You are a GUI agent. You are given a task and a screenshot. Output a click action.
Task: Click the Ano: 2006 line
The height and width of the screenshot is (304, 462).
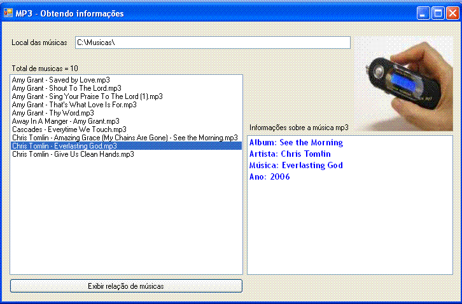coord(270,176)
